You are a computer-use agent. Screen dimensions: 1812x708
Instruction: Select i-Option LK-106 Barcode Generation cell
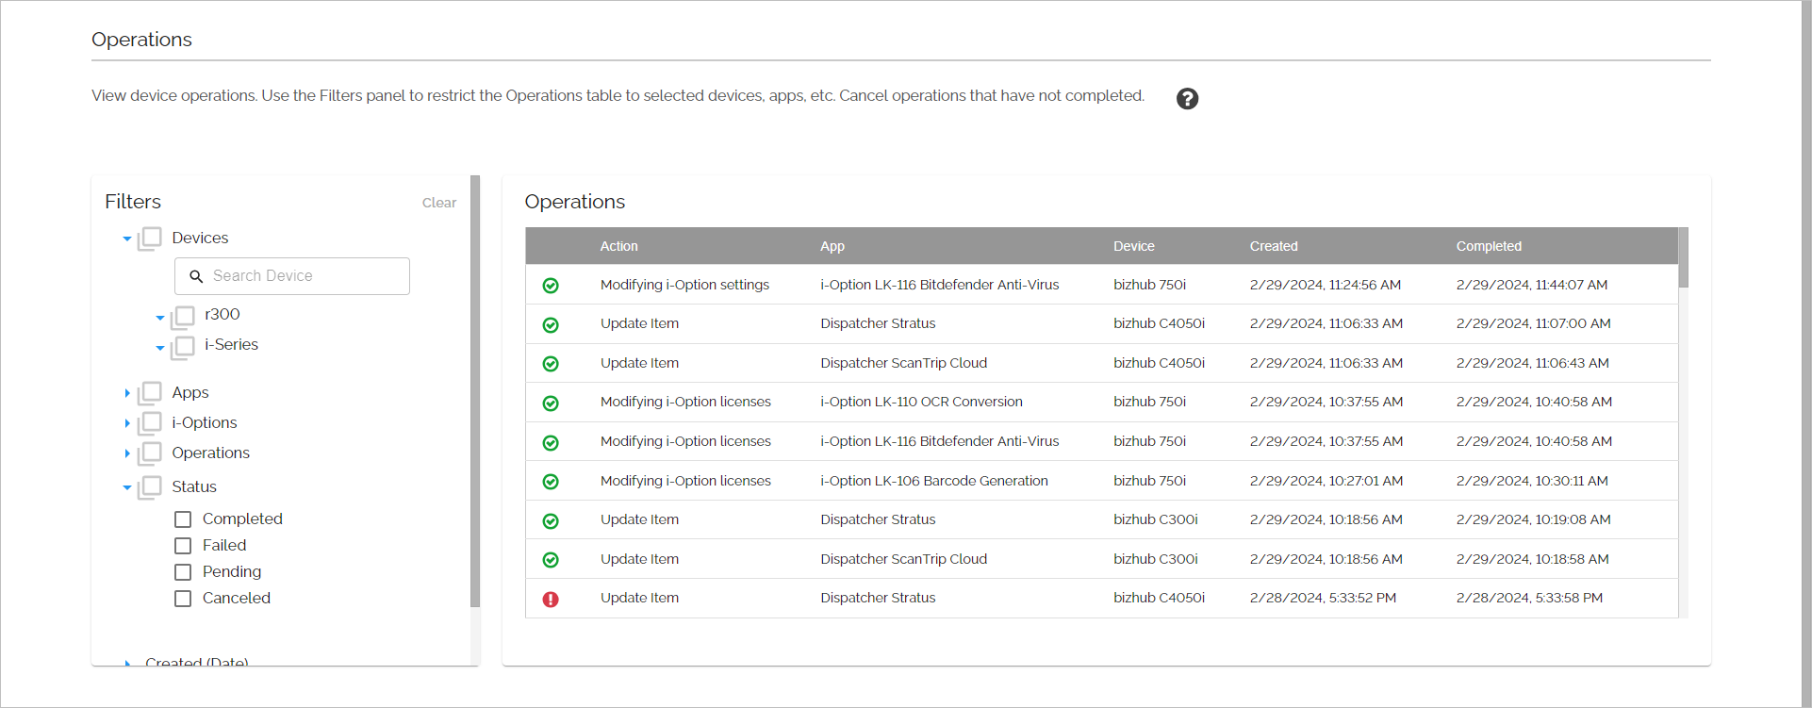(933, 481)
